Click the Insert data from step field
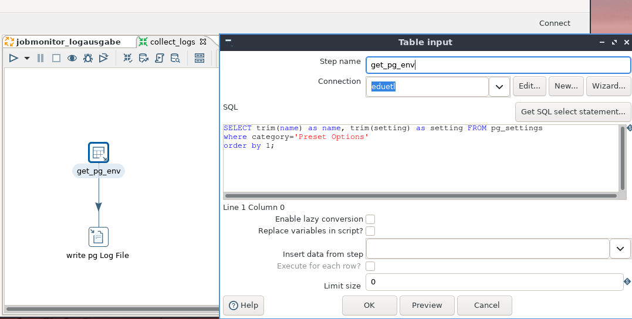This screenshot has height=319, width=632. pyautogui.click(x=488, y=249)
